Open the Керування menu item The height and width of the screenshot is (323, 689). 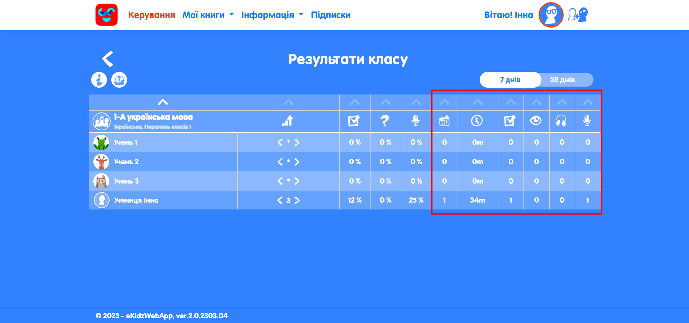(x=152, y=15)
